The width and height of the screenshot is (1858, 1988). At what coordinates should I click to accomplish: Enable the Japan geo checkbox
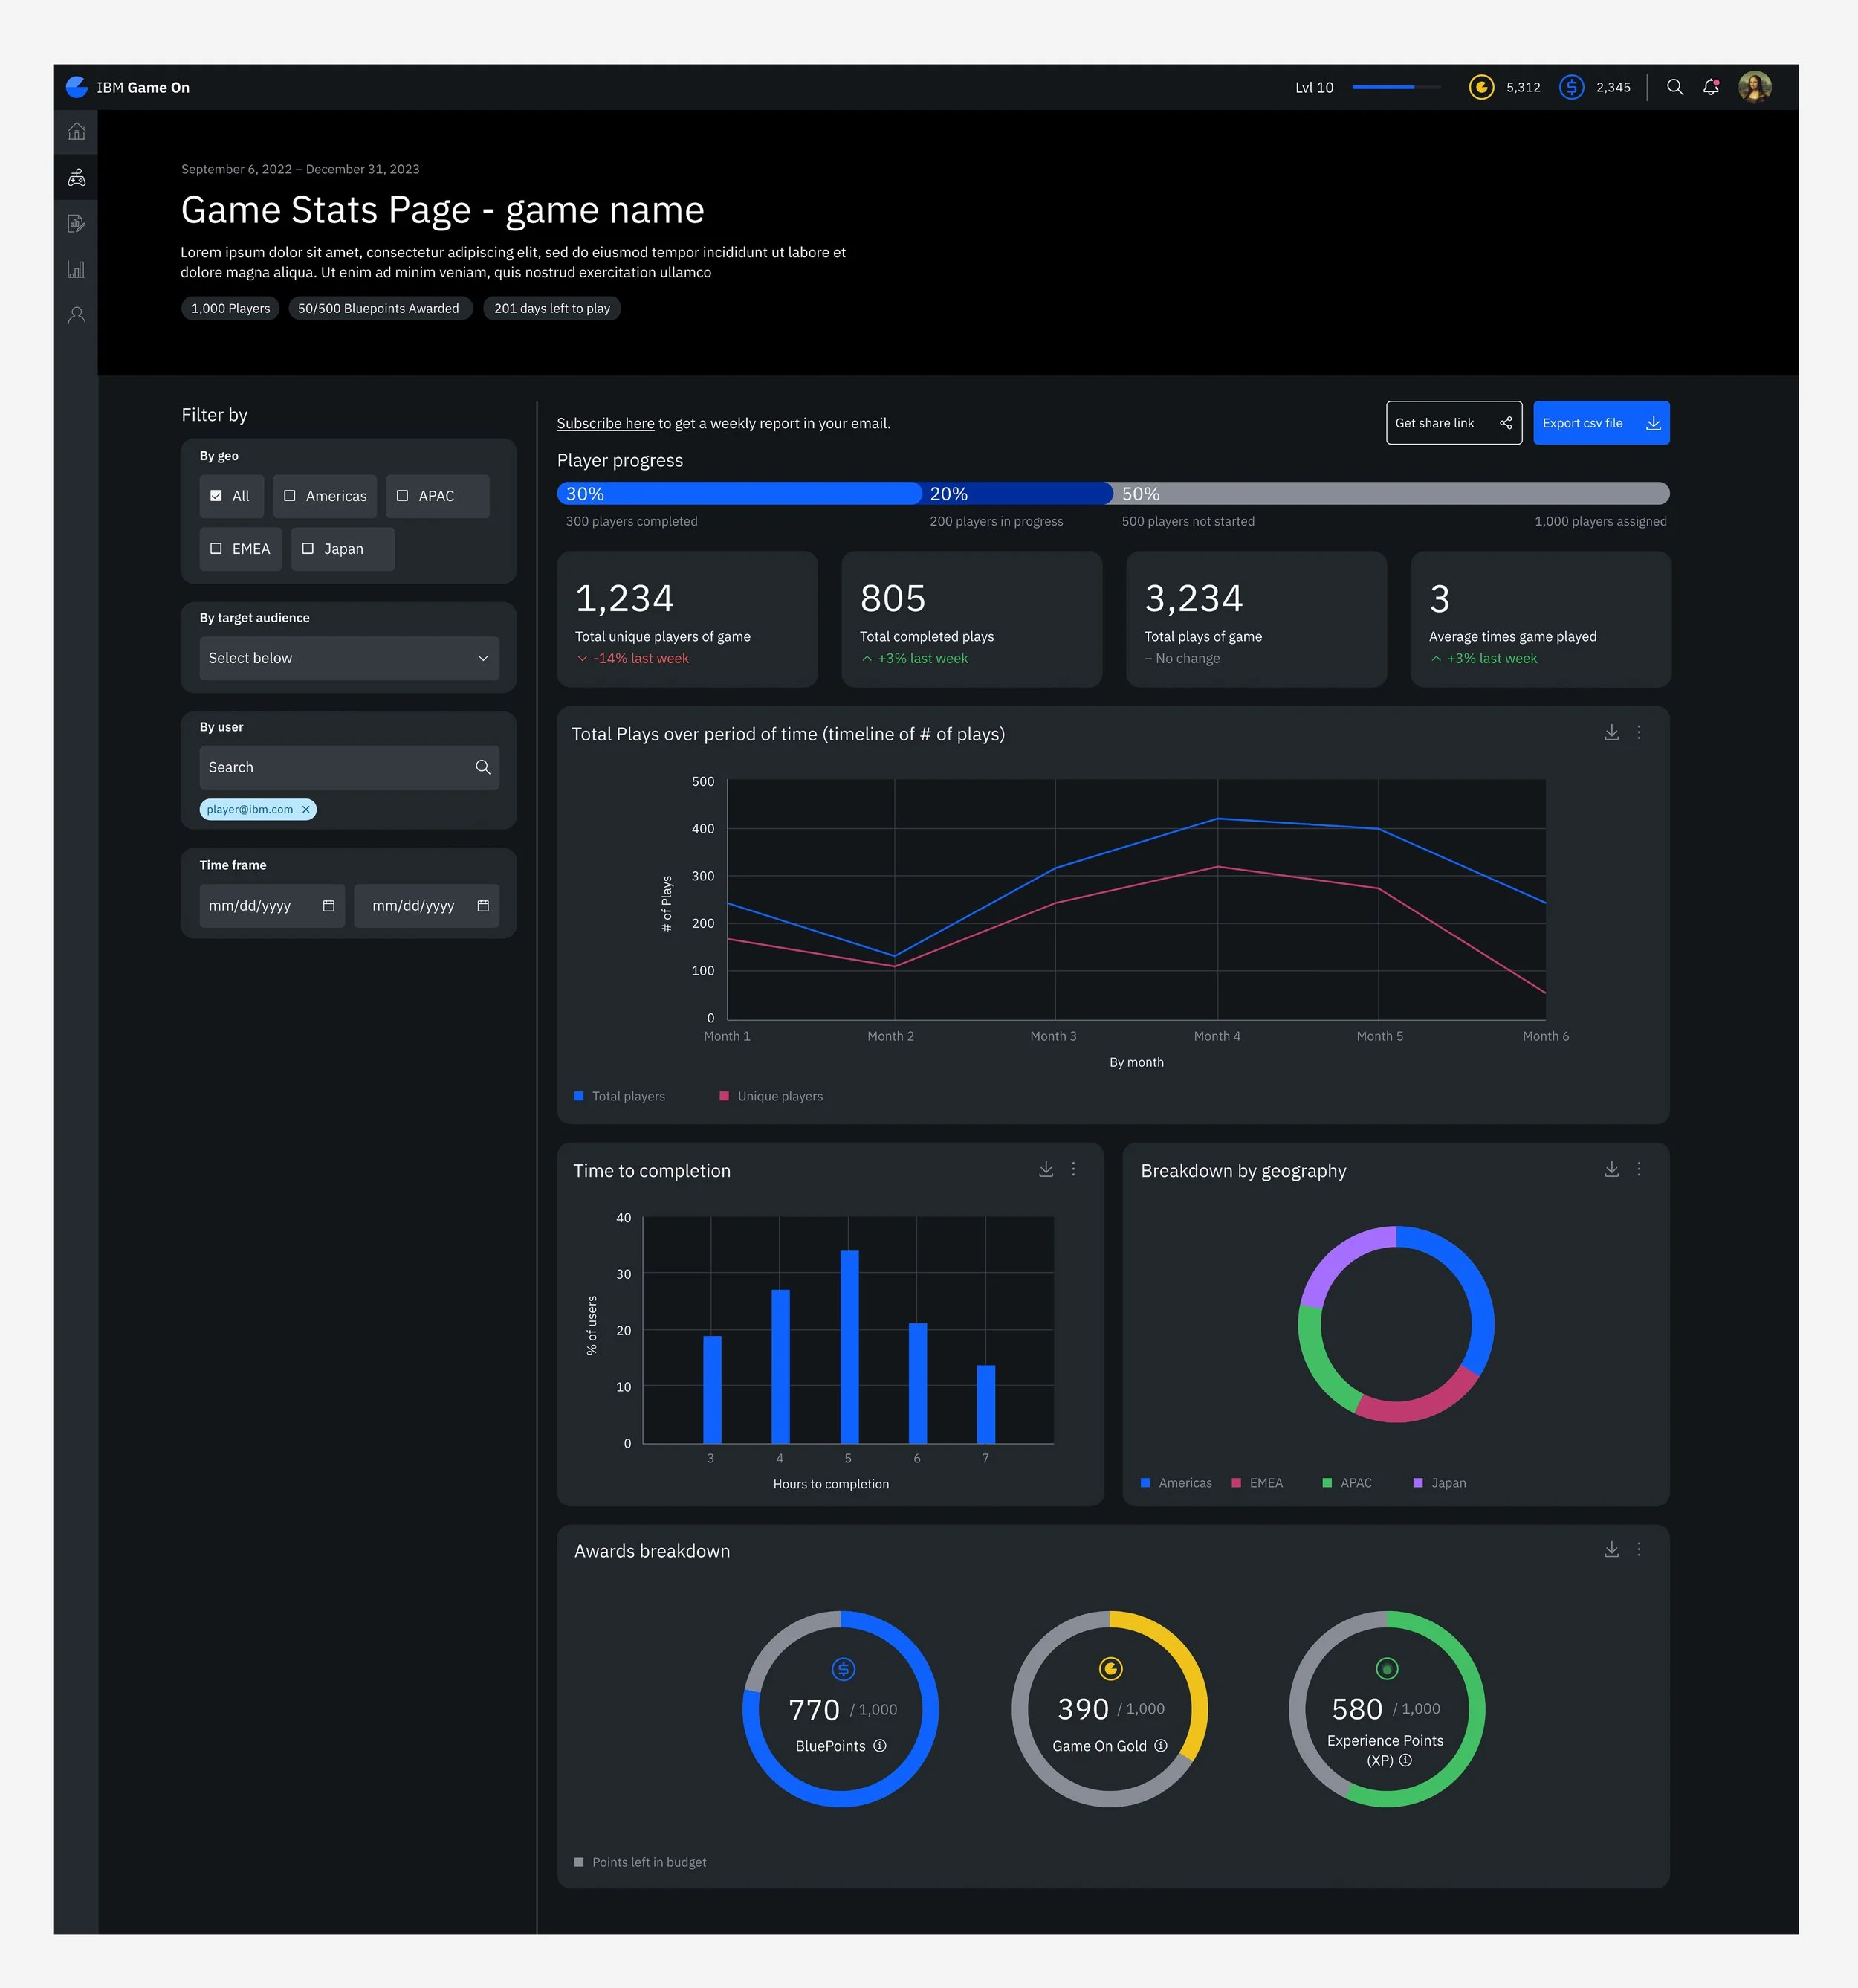(308, 549)
